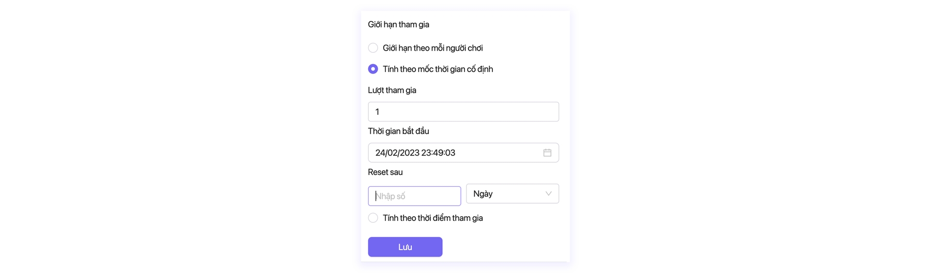Click the Thời gian bắt đầu field label
This screenshot has height=273, width=931.
click(398, 131)
